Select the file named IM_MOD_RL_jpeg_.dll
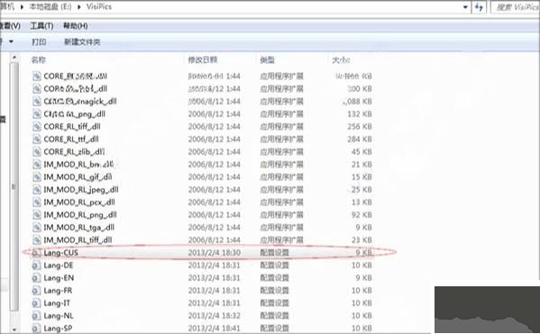The image size is (540, 334). point(81,190)
